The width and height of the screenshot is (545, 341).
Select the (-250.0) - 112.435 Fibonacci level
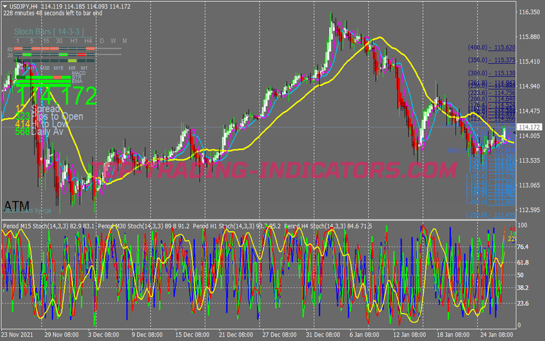click(x=490, y=215)
